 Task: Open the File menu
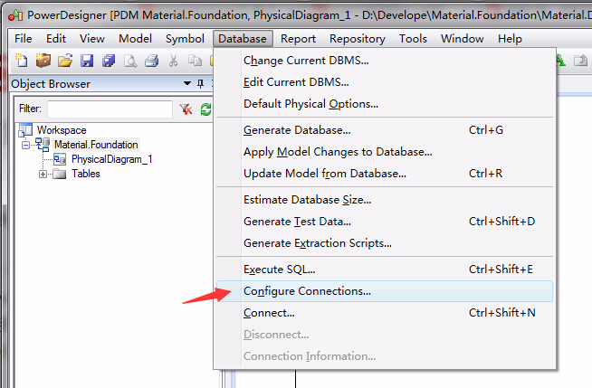[x=24, y=39]
